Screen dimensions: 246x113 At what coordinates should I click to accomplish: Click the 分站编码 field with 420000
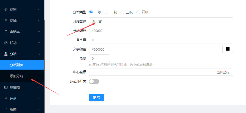[x=161, y=31]
